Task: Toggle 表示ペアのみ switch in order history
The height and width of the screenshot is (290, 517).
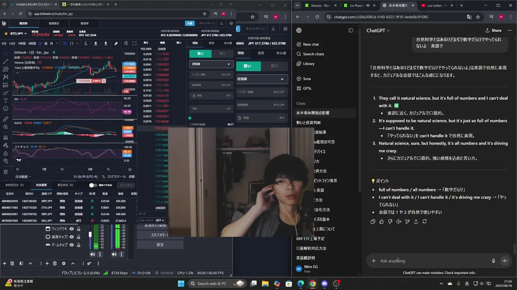Action: (x=93, y=185)
